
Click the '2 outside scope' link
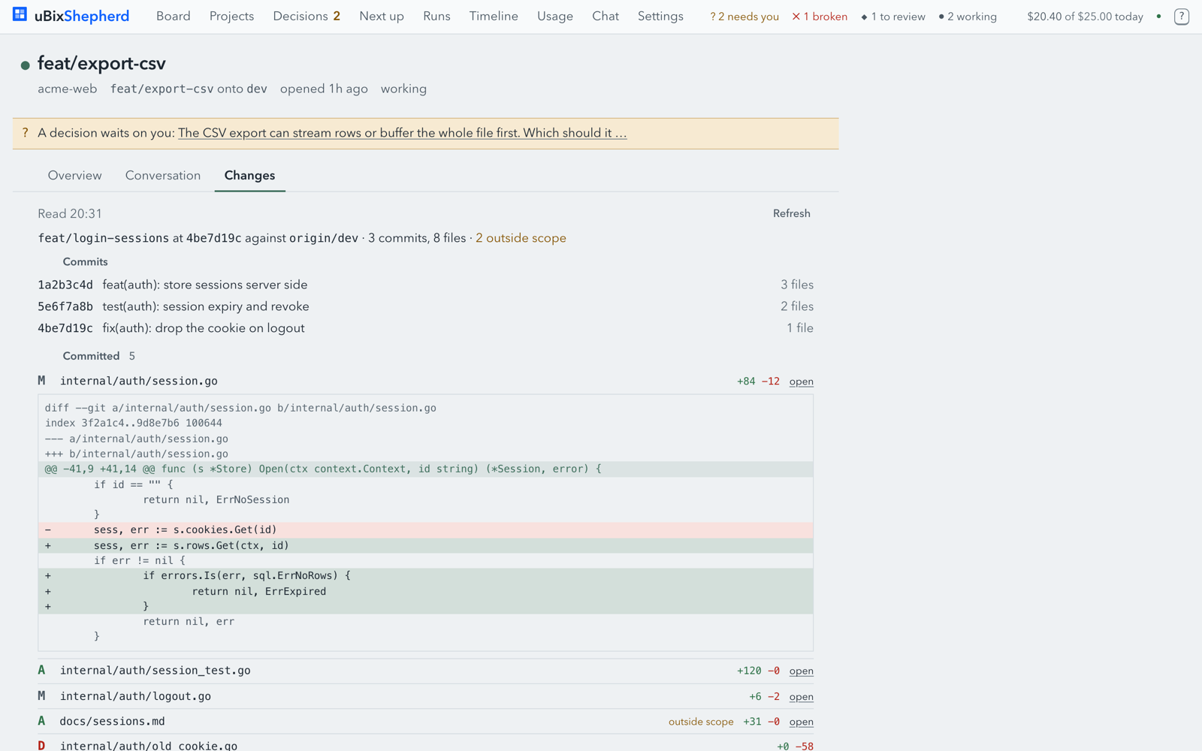(x=521, y=238)
